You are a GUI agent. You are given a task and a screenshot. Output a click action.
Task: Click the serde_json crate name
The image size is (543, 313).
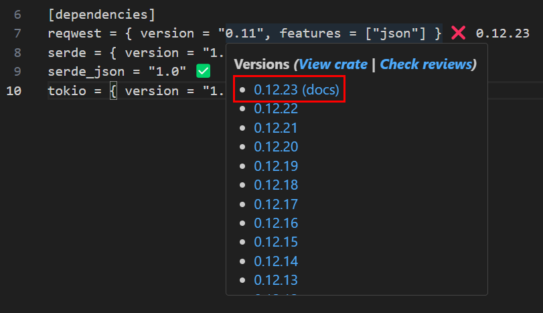click(x=86, y=72)
